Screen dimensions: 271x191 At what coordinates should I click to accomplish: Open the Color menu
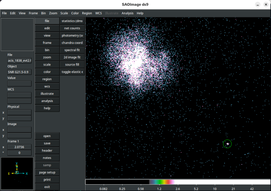(x=75, y=13)
